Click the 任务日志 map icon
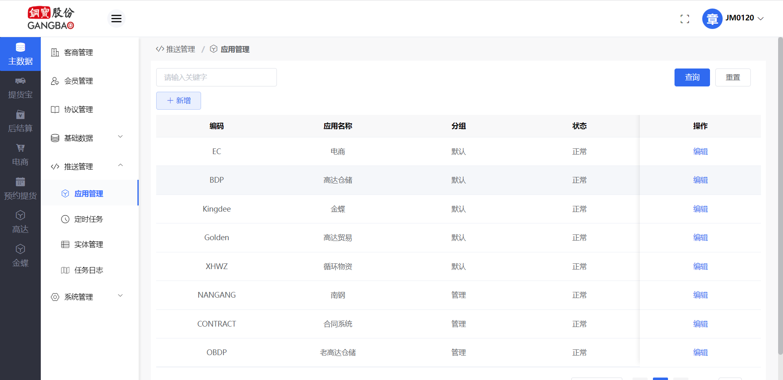This screenshot has height=380, width=783. click(x=65, y=270)
